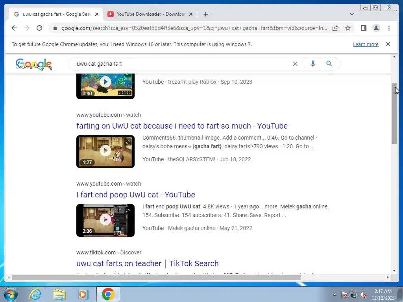Open Windows Media Player from taskbar
Screen dimensions: 403x302
click(x=83, y=295)
